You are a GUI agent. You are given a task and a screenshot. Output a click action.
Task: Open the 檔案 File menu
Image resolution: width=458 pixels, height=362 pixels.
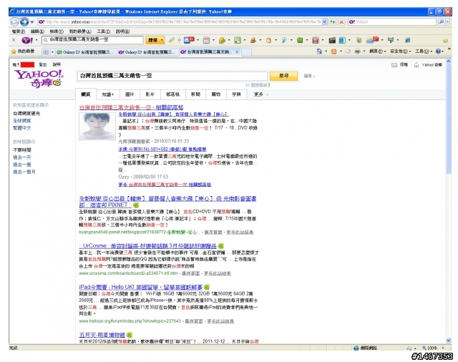[x=18, y=31]
